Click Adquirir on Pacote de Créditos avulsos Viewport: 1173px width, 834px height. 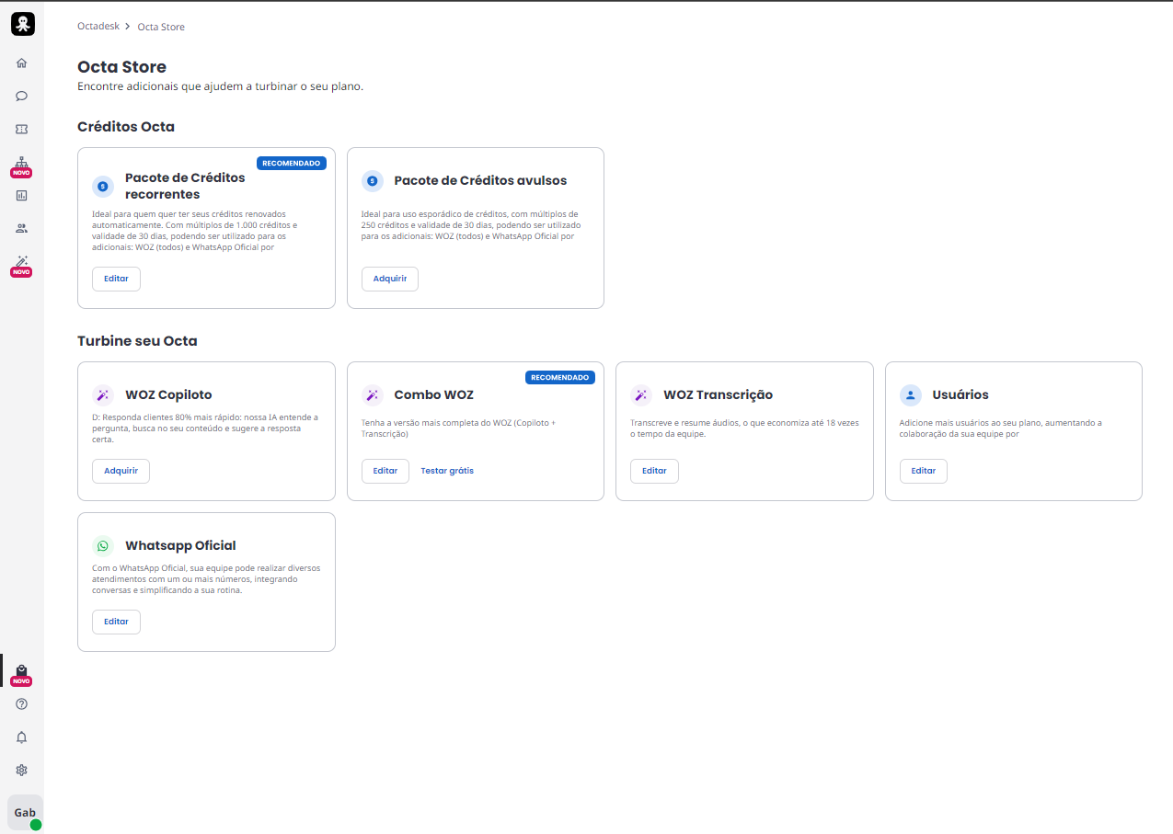pos(390,279)
